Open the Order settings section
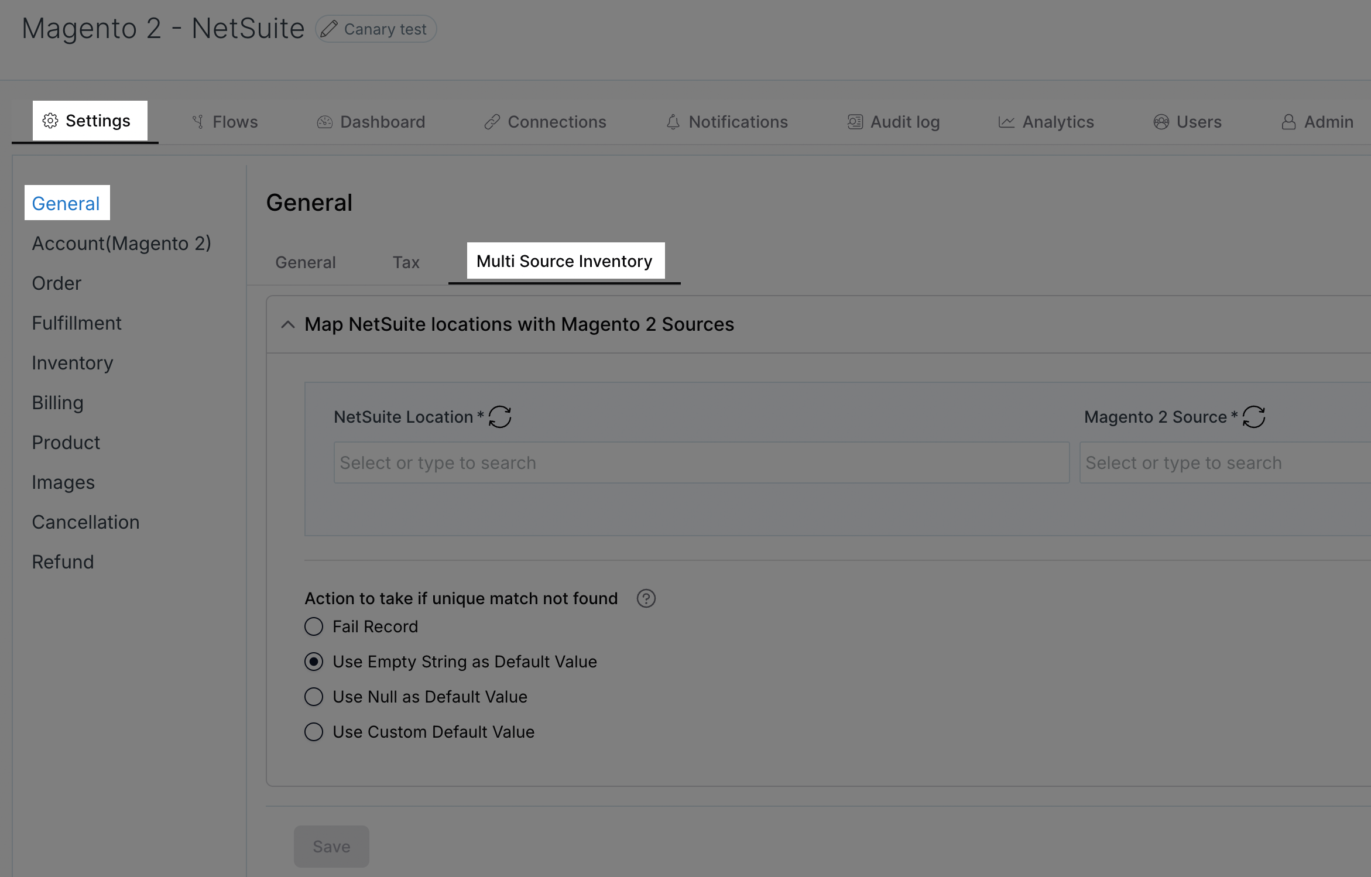The height and width of the screenshot is (877, 1371). tap(57, 283)
